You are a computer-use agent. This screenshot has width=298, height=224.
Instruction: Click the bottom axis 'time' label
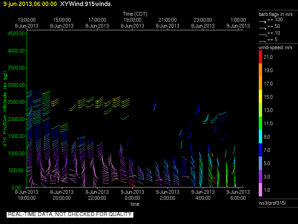(135, 204)
